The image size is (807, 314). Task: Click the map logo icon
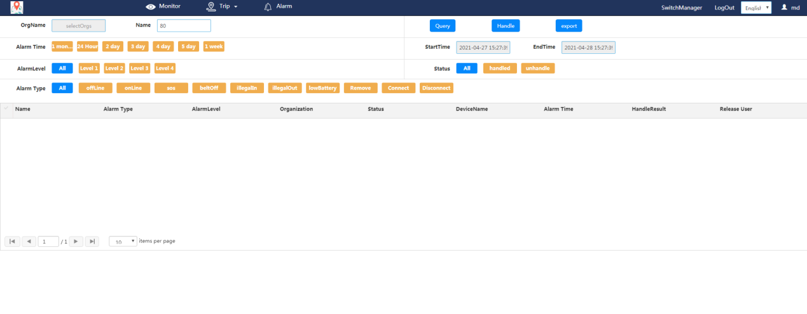(x=17, y=8)
